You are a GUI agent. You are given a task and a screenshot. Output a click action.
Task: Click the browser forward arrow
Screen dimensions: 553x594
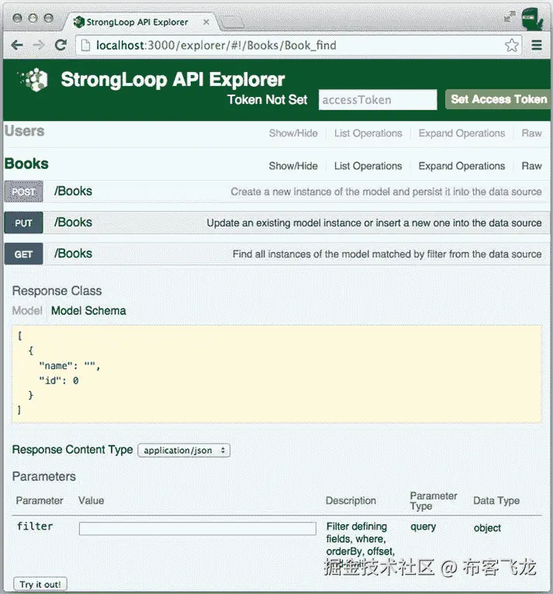click(x=39, y=46)
